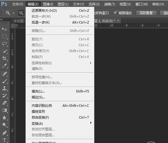Viewport: 168px width, 143px height.
Task: Open the 文字(Y) menu
Action: pos(78,4)
